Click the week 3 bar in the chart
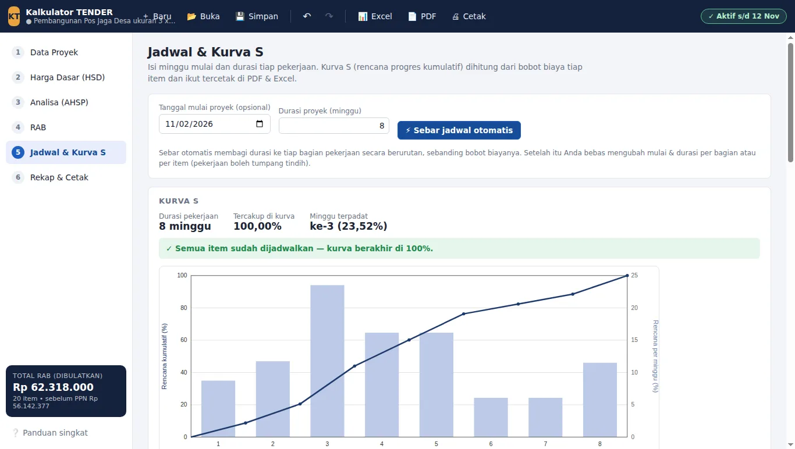795x449 pixels. [x=327, y=361]
